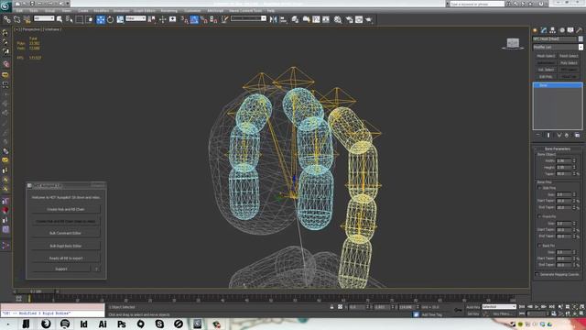Click Configure Modifier Sets icon
The width and height of the screenshot is (586, 330).
[x=577, y=135]
